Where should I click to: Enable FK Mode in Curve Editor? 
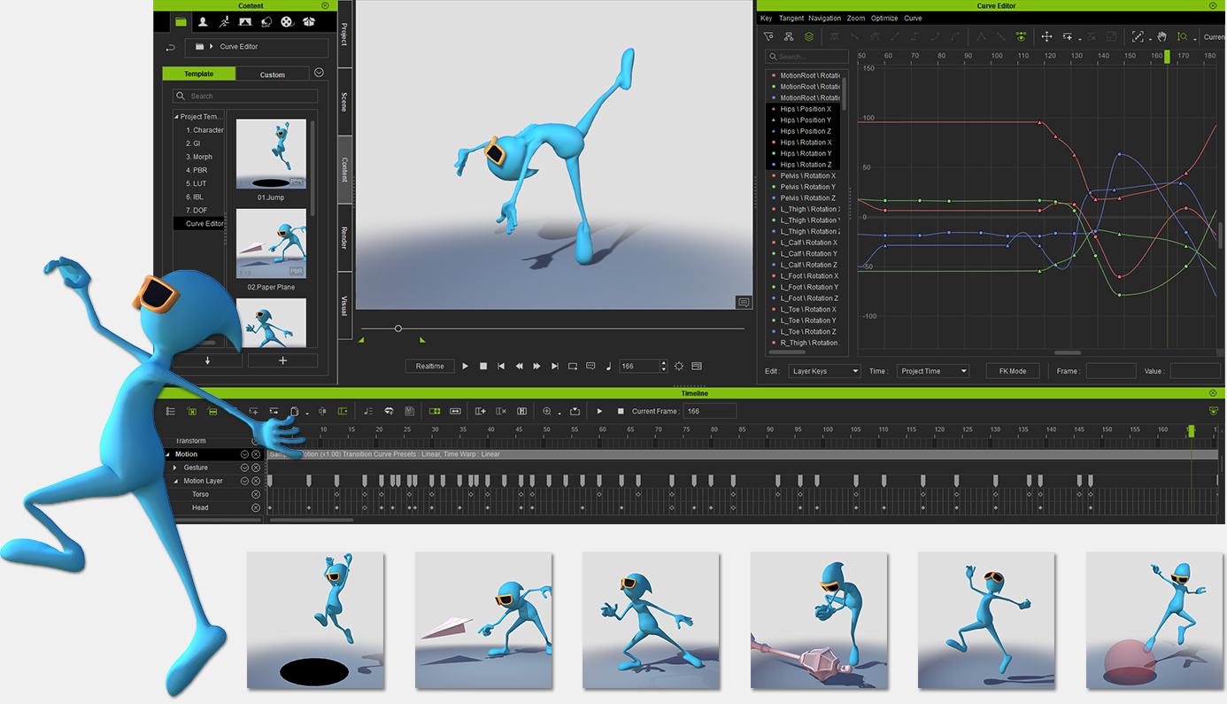(x=1012, y=370)
